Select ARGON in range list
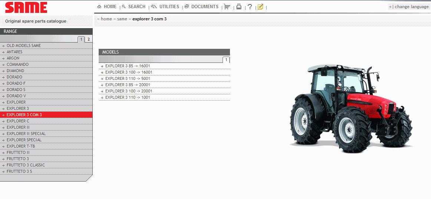 pos(46,58)
